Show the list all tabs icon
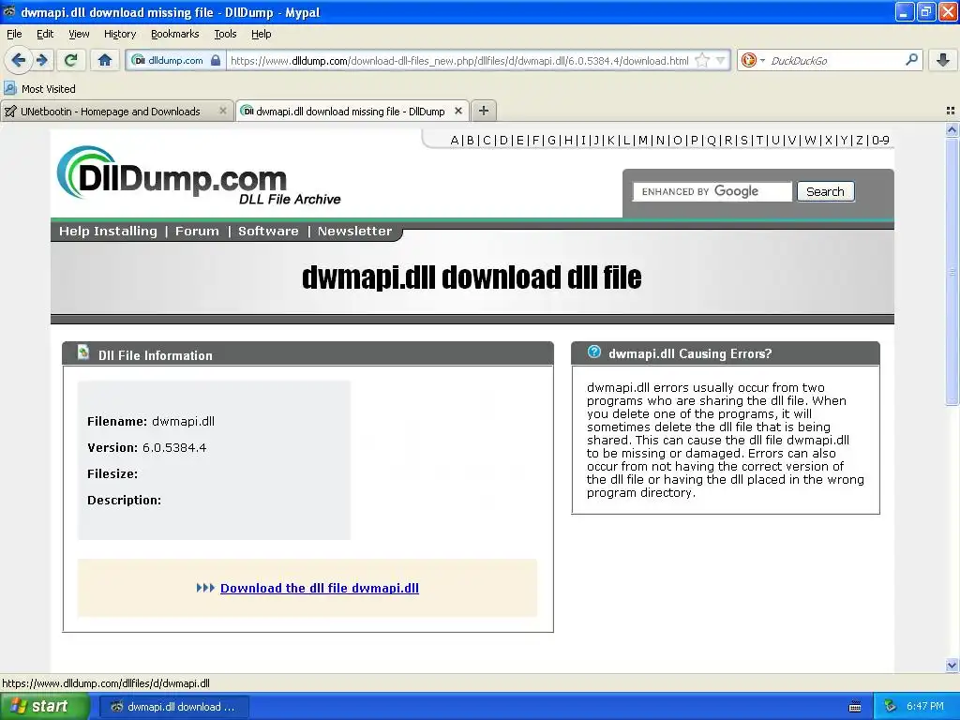960x720 pixels. (x=951, y=111)
